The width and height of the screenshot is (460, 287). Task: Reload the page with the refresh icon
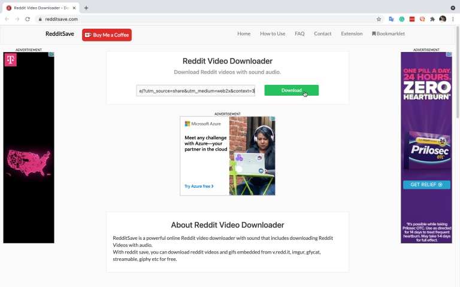pos(28,19)
